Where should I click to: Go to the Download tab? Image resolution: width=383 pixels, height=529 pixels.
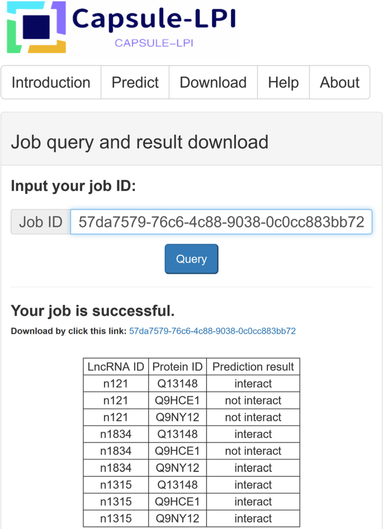coord(213,83)
